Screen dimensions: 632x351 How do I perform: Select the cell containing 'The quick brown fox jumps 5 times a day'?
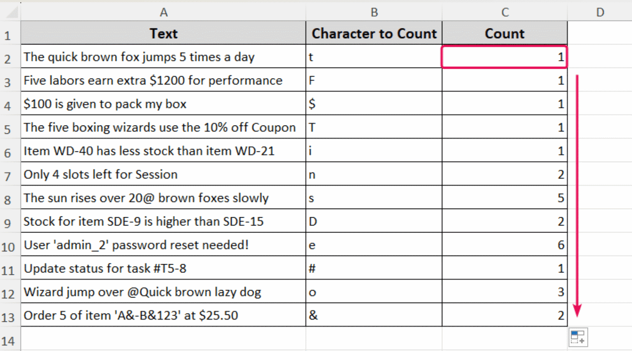tap(163, 57)
